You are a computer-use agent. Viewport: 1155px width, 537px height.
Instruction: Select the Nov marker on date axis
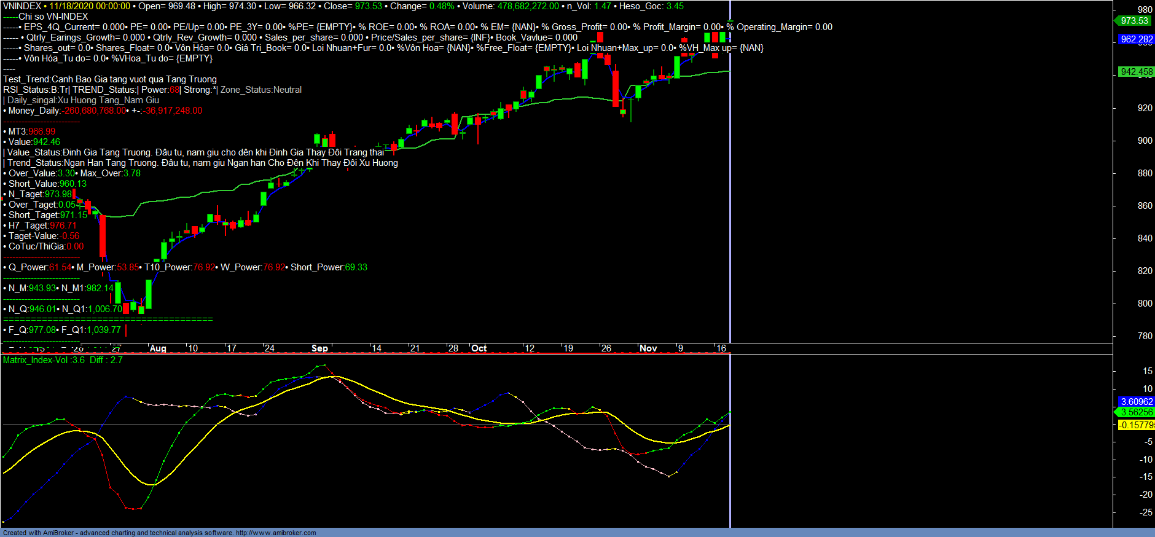pyautogui.click(x=648, y=348)
